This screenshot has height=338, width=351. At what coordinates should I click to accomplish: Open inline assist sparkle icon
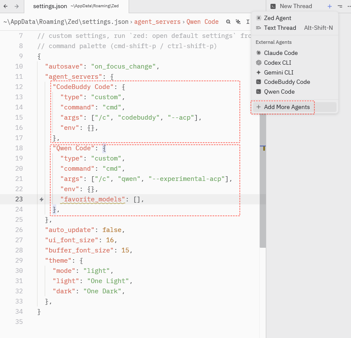coord(238,22)
